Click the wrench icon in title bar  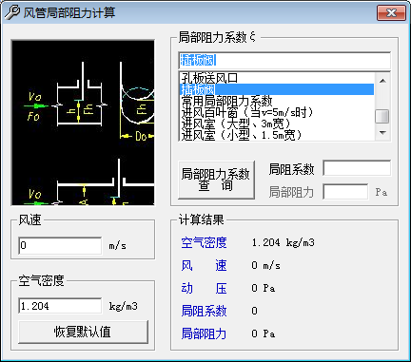(12, 13)
